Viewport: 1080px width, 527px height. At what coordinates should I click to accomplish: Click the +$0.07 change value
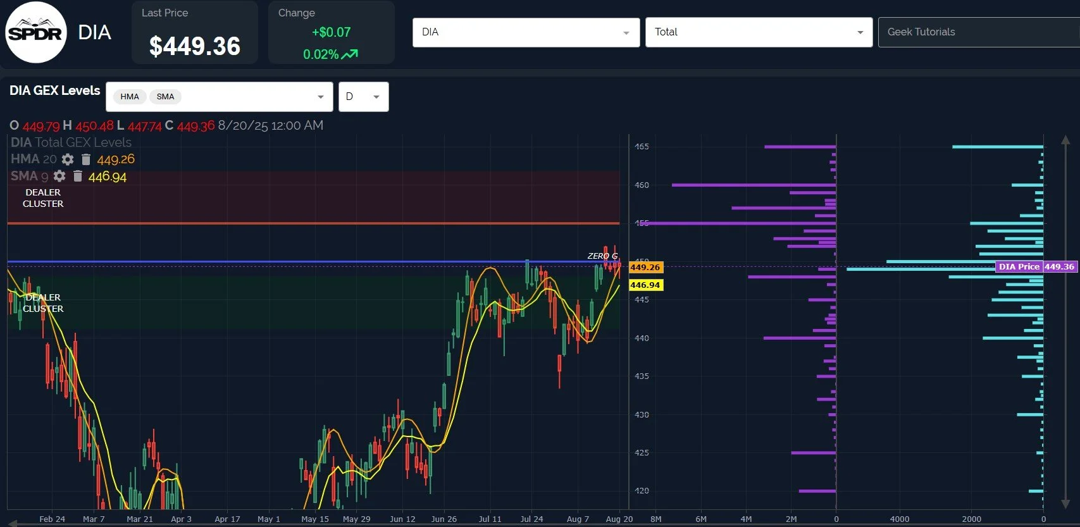point(331,32)
